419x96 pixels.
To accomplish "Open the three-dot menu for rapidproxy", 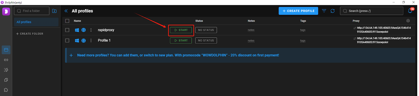I will pyautogui.click(x=91, y=30).
